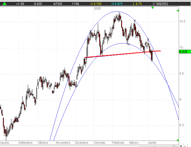Click the green up-triangle in the header
The width and height of the screenshot is (191, 147).
4,4
